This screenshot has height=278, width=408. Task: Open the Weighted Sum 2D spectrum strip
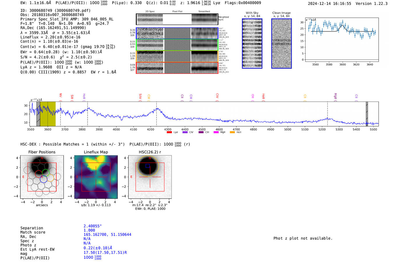tap(177, 19)
